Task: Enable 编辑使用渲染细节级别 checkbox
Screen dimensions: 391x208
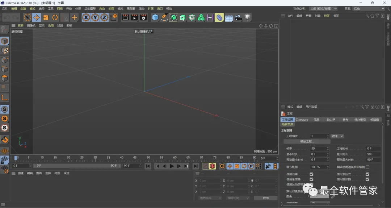Action: click(367, 167)
